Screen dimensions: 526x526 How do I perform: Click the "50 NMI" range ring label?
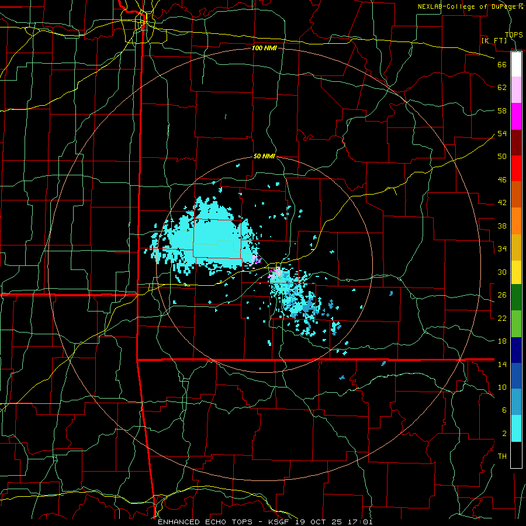264,156
